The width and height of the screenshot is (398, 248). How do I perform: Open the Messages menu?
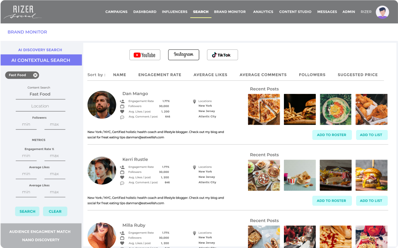[327, 11]
